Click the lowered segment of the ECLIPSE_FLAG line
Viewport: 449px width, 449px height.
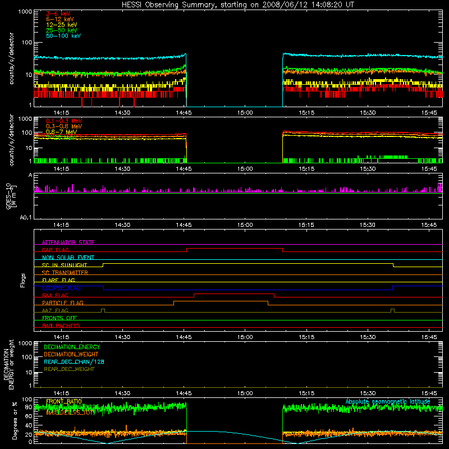248,290
